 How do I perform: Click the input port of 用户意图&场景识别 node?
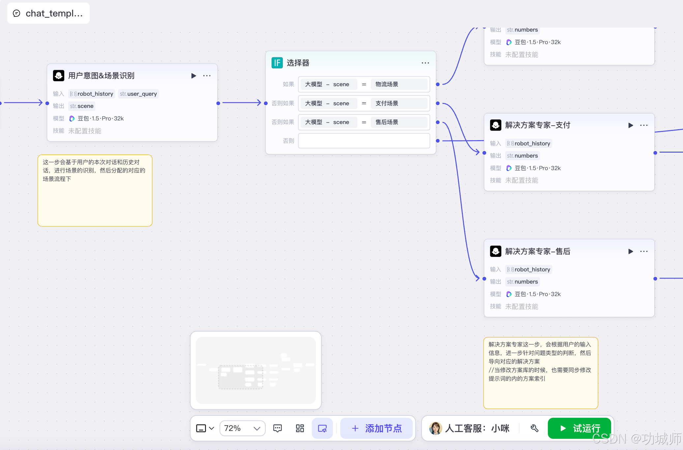47,103
